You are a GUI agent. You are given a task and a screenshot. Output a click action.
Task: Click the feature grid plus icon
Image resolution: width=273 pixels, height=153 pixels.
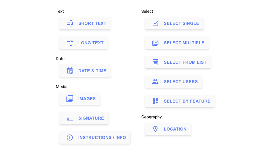pos(155,101)
